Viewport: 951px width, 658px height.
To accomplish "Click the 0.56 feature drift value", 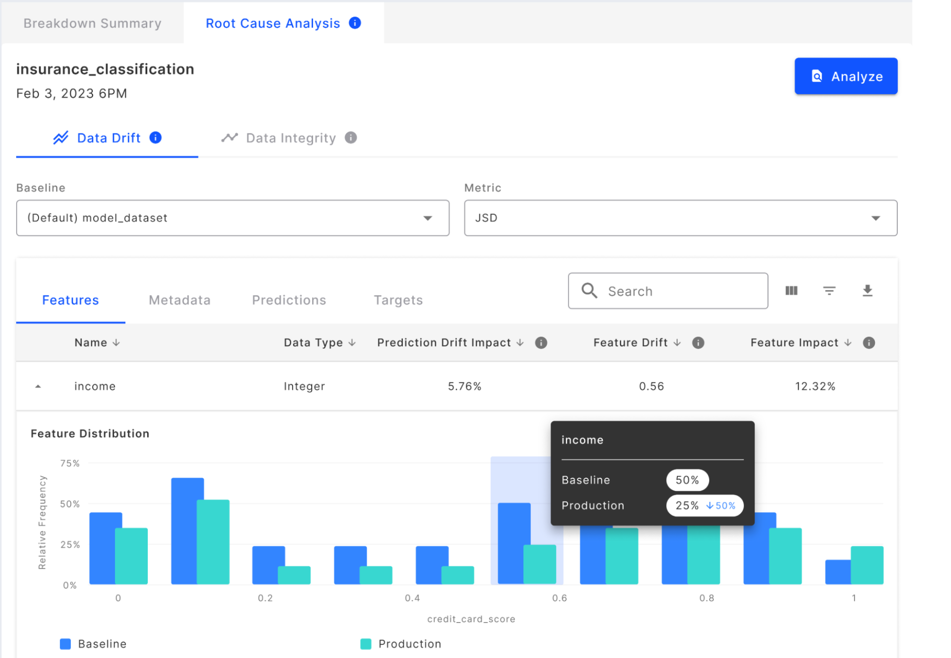I will point(652,387).
